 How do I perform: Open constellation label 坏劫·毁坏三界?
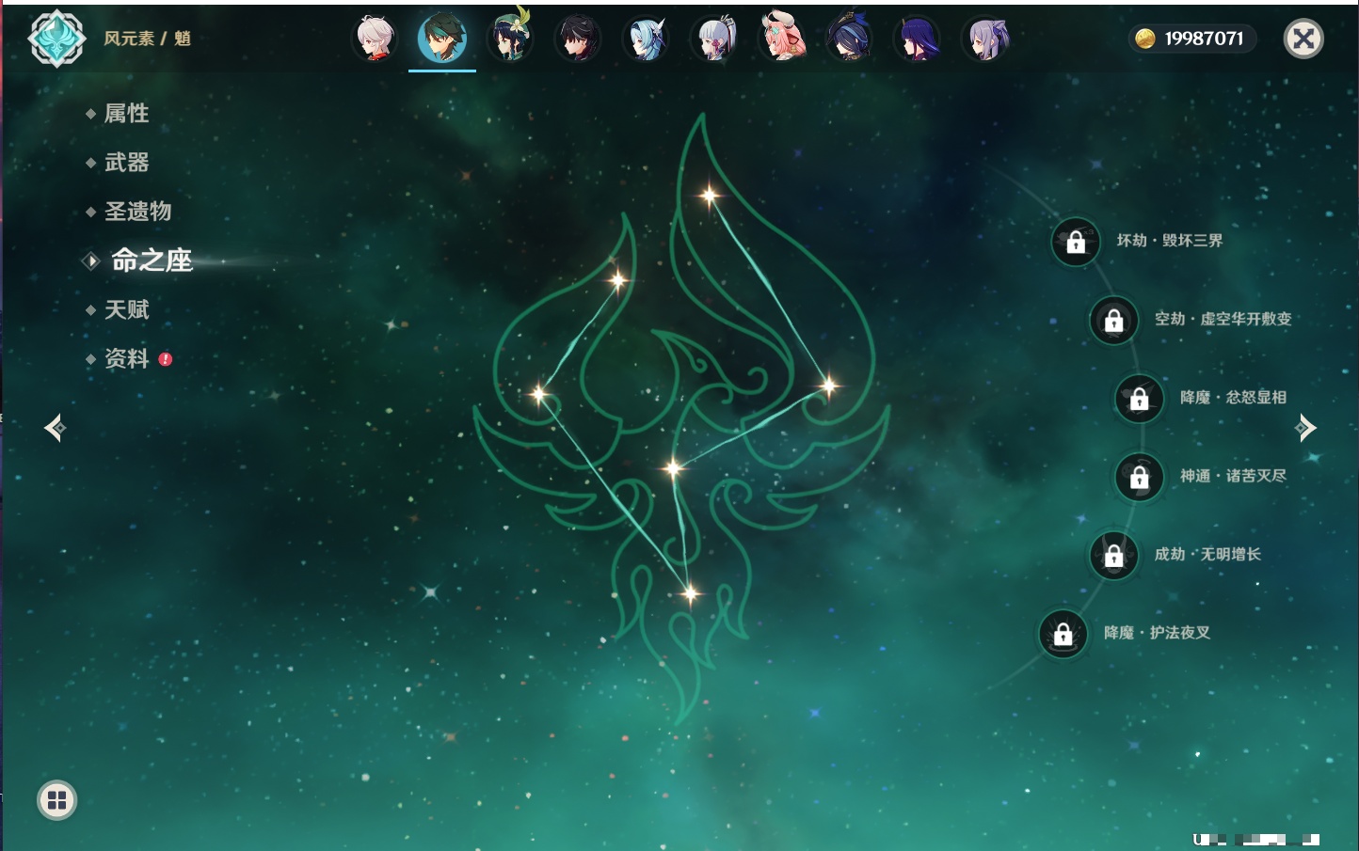coord(1170,241)
